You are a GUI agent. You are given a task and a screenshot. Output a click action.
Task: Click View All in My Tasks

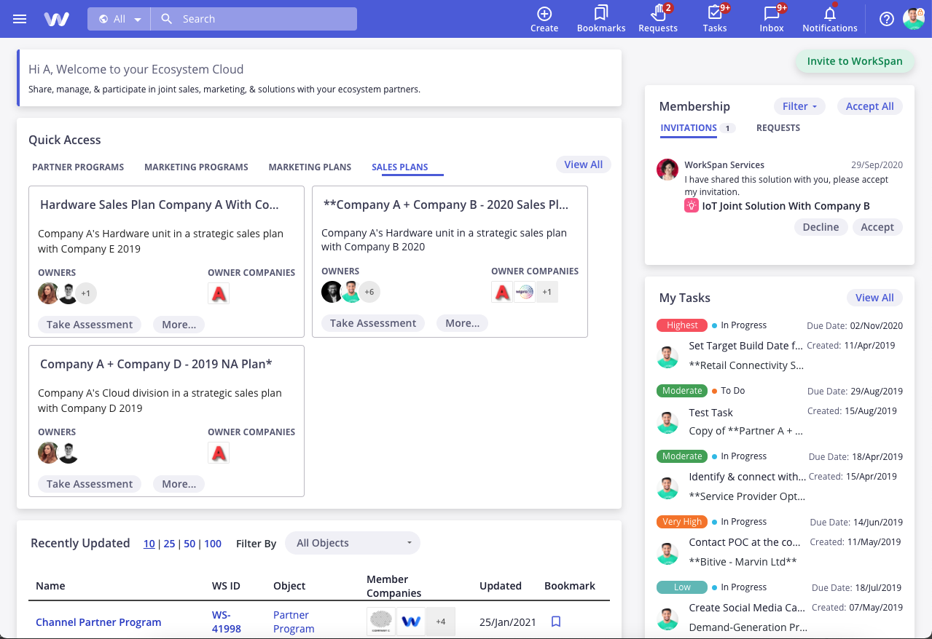[874, 298]
